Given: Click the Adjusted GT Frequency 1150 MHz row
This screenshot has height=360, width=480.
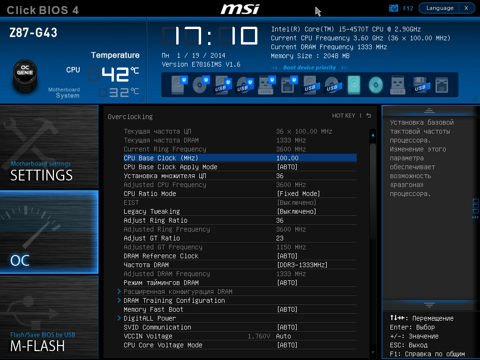Looking at the screenshot, I should tap(240, 247).
